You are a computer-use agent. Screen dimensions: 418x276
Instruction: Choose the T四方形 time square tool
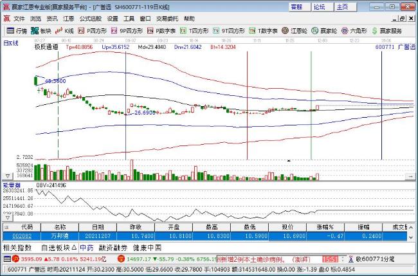click(194, 30)
